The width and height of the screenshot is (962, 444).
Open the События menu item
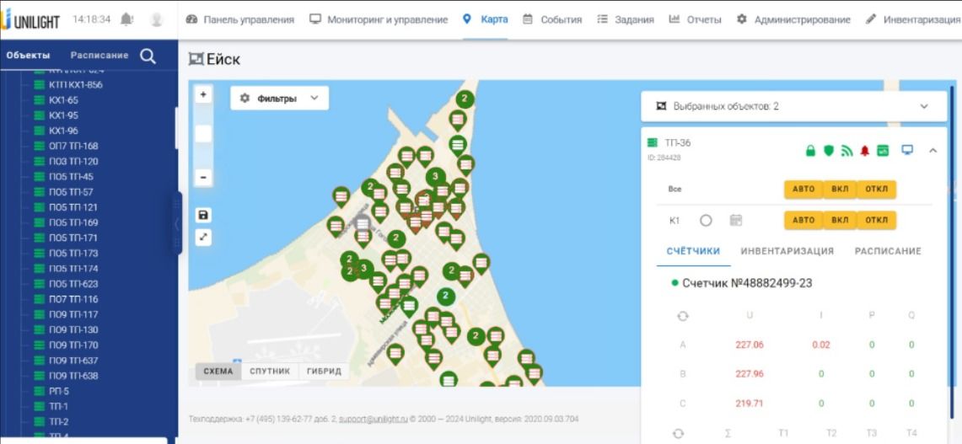[x=553, y=19]
